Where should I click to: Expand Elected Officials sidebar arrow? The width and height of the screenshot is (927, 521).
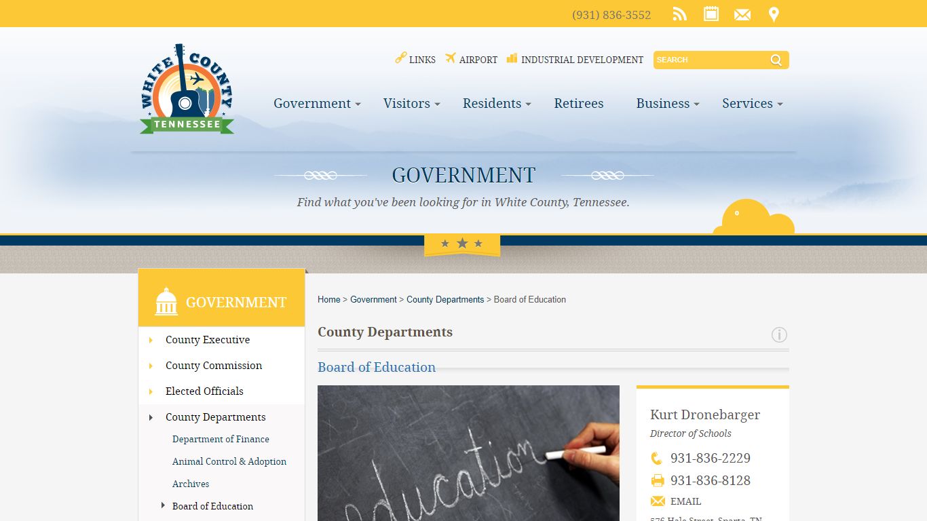151,391
